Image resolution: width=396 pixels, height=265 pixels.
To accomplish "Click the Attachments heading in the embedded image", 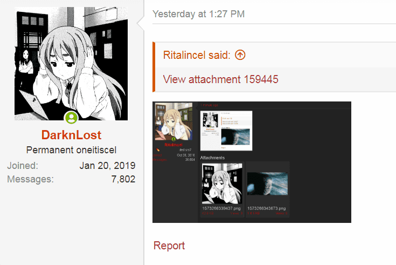I will (x=212, y=158).
